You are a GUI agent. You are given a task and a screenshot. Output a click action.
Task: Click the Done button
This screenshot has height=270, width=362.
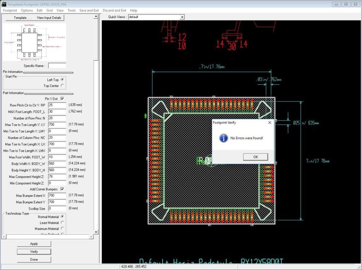point(34,259)
